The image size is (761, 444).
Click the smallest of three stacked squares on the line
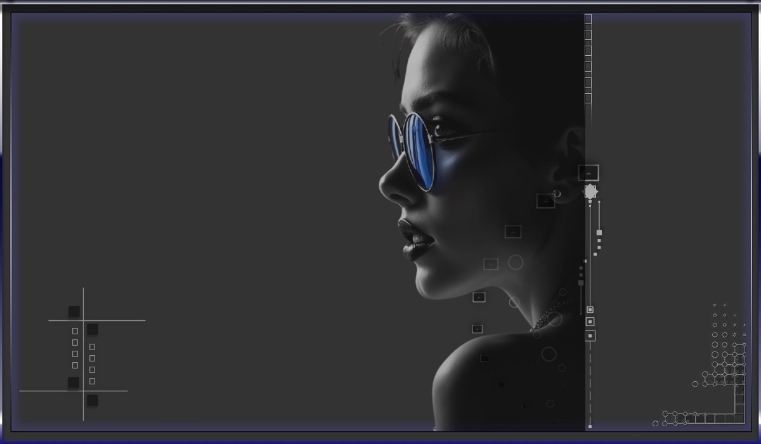click(590, 310)
